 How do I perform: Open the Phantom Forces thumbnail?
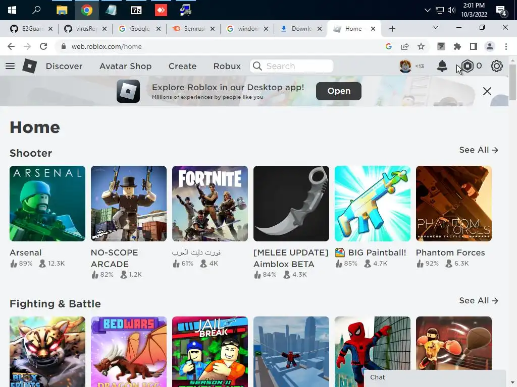click(x=454, y=204)
